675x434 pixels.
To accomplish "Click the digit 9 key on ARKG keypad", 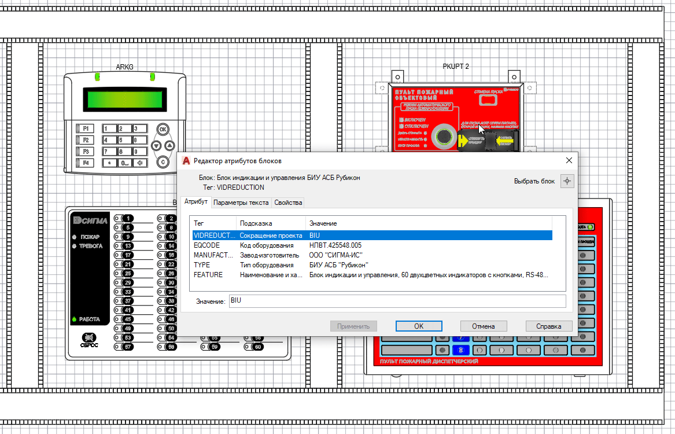I will [x=140, y=152].
